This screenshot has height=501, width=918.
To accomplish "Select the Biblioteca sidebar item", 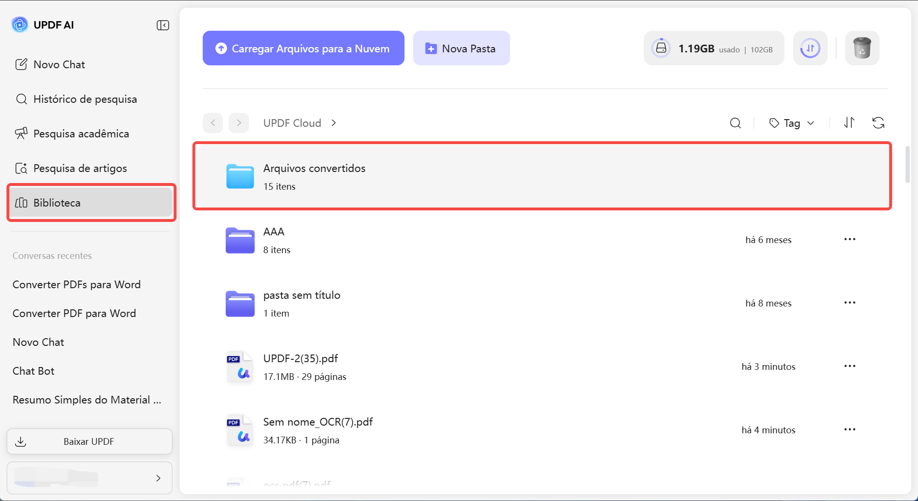I will click(91, 203).
